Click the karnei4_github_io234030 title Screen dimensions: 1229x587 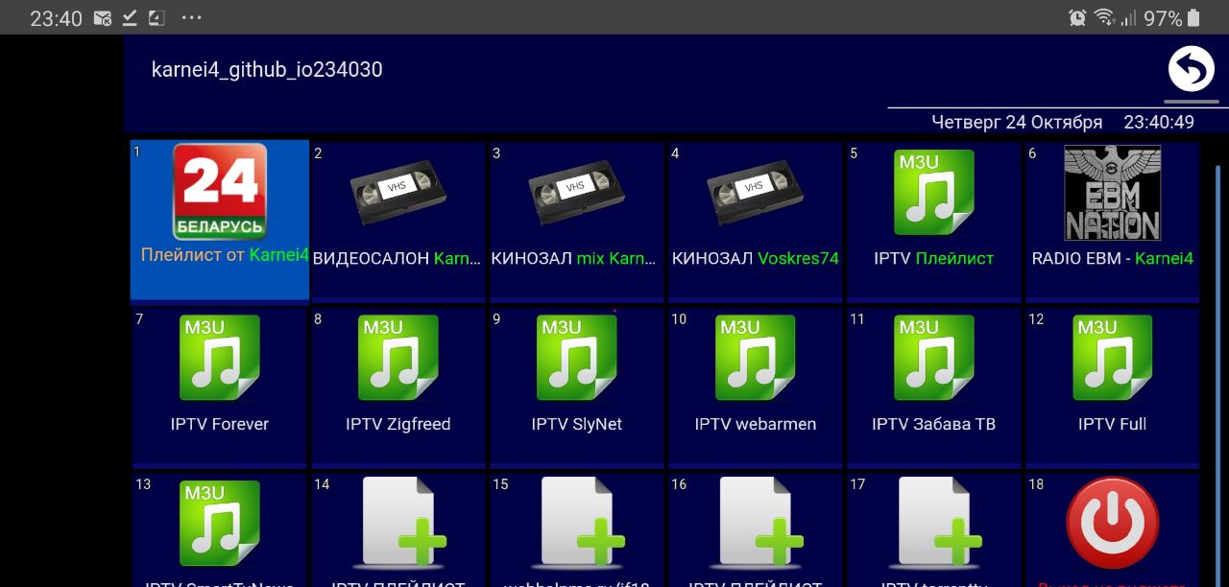click(267, 70)
